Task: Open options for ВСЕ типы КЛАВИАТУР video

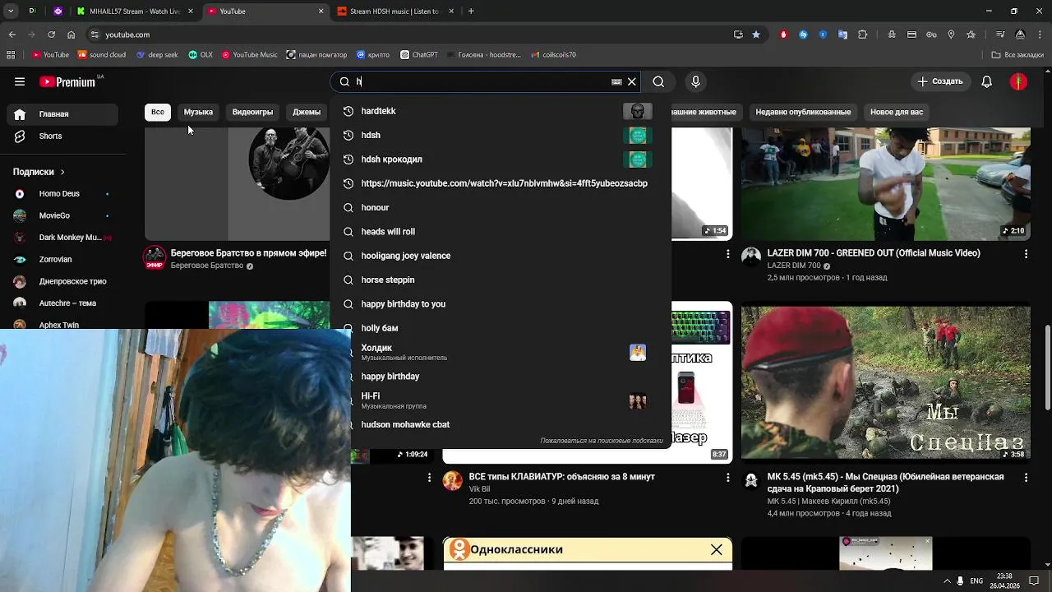Action: [727, 478]
